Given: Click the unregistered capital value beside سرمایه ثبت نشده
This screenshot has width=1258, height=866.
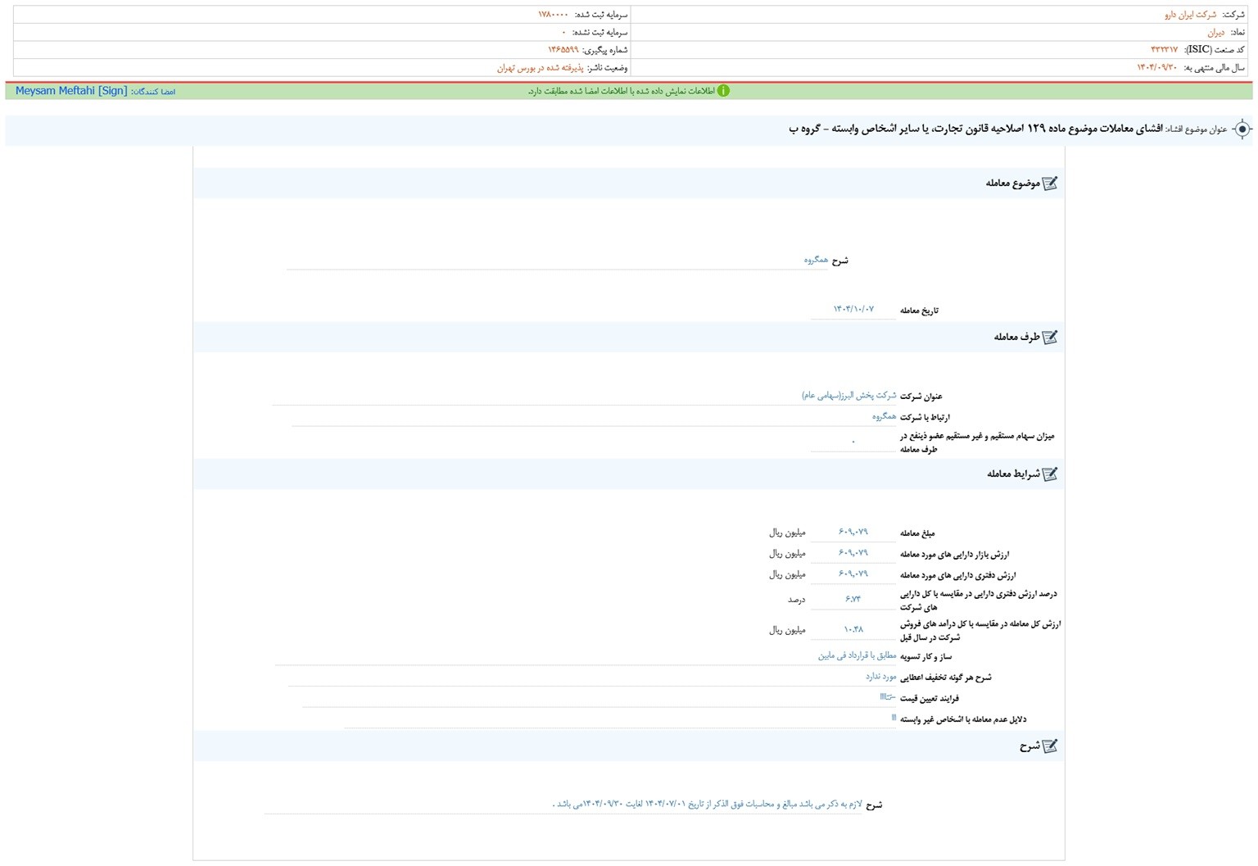Looking at the screenshot, I should [x=563, y=33].
